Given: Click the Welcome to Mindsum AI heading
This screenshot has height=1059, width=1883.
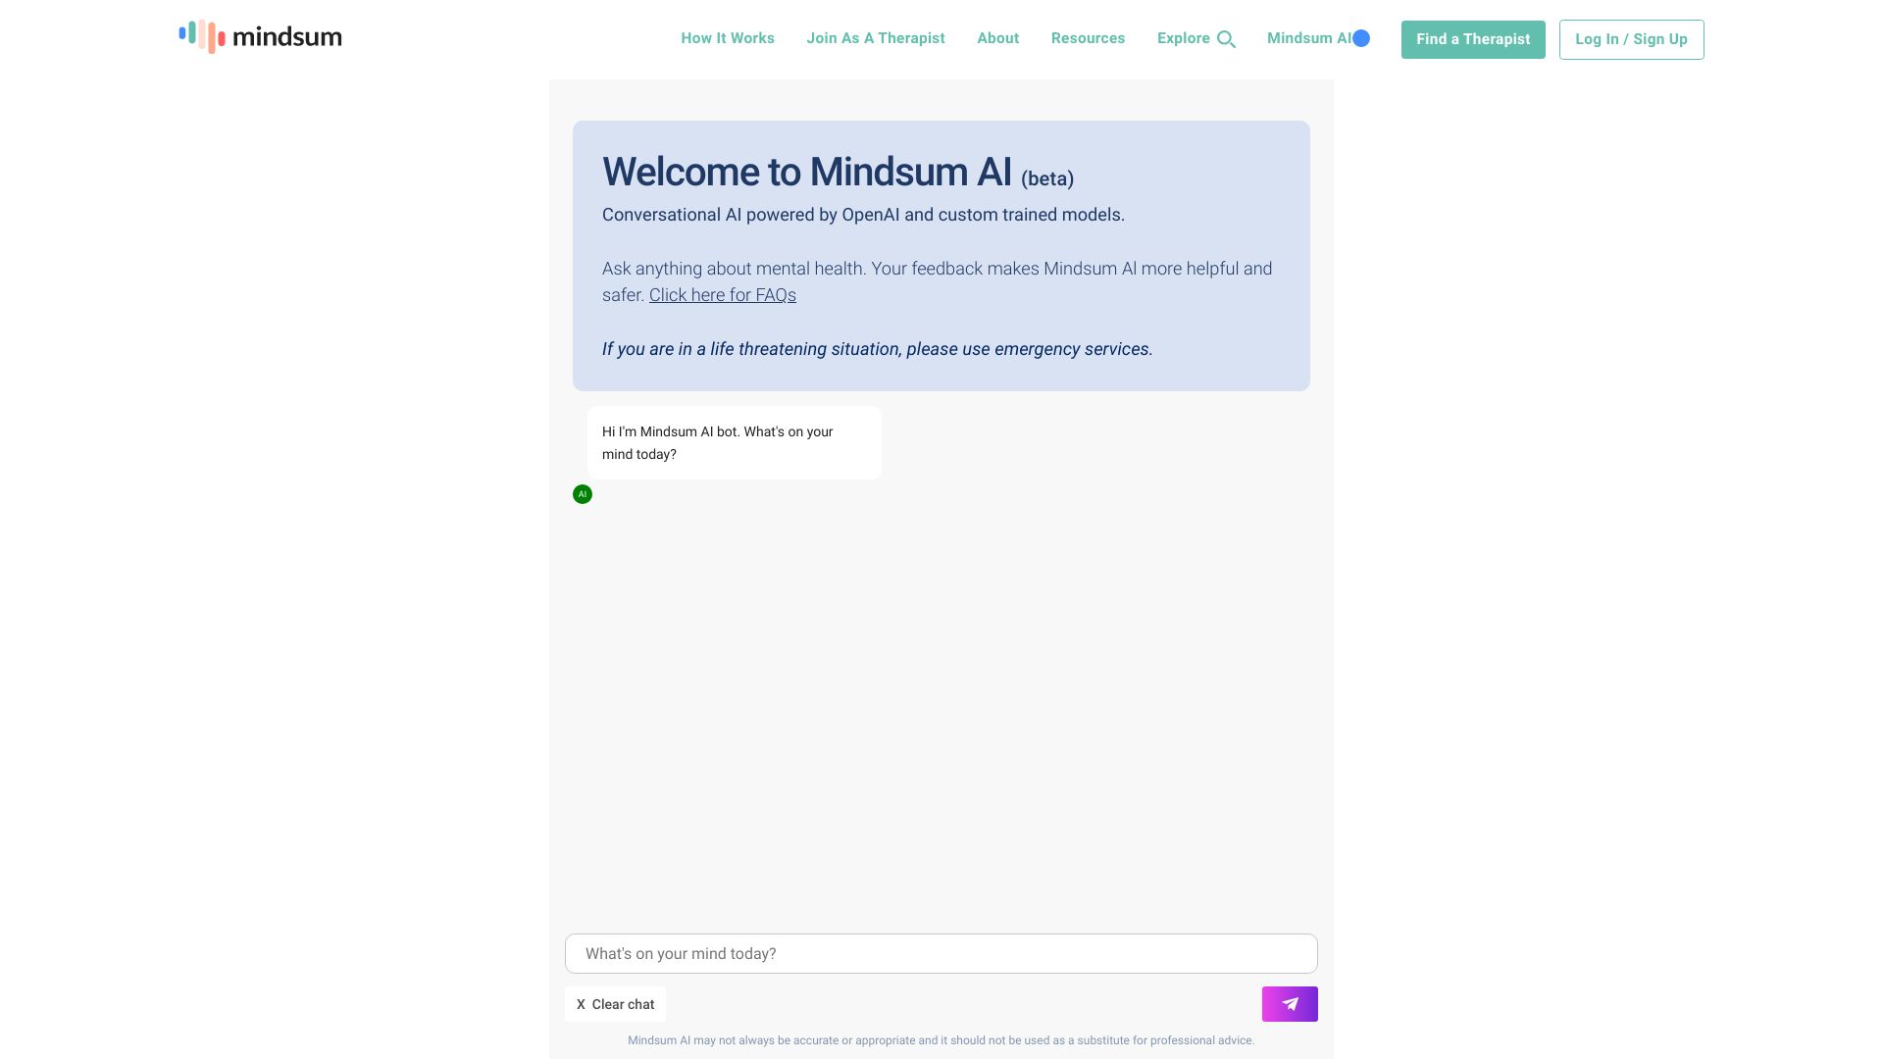Looking at the screenshot, I should (x=807, y=172).
